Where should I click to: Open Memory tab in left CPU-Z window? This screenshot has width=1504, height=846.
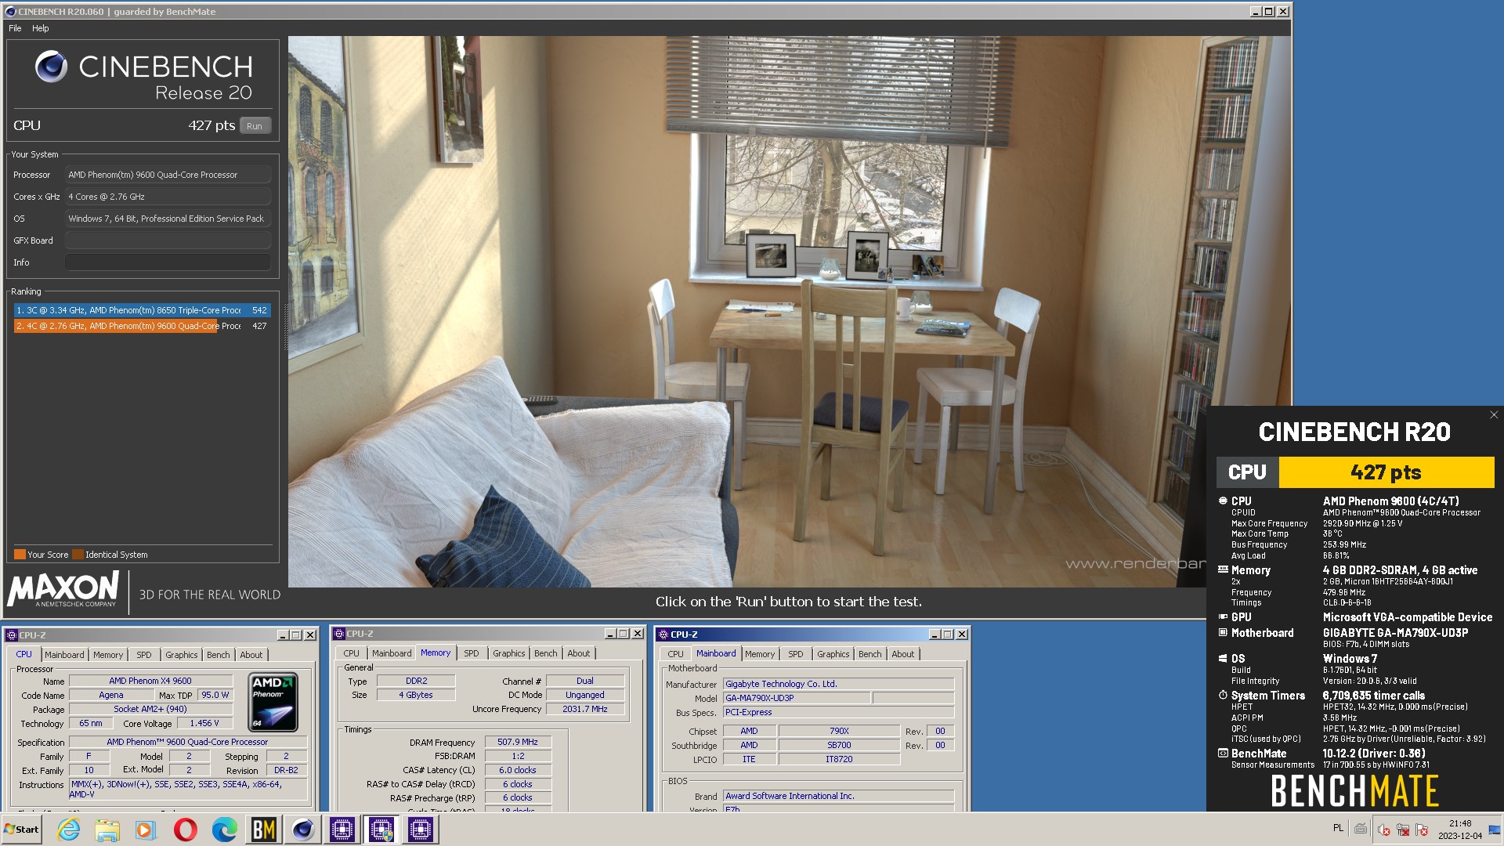pos(108,655)
